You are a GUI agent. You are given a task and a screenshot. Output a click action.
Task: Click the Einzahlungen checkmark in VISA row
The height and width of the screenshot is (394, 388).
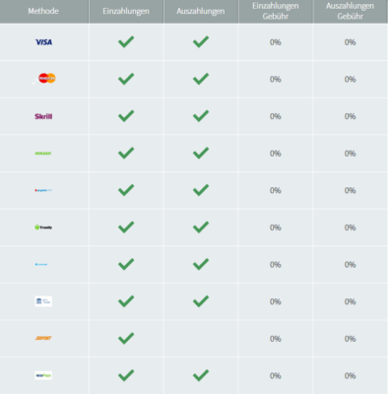(x=126, y=41)
